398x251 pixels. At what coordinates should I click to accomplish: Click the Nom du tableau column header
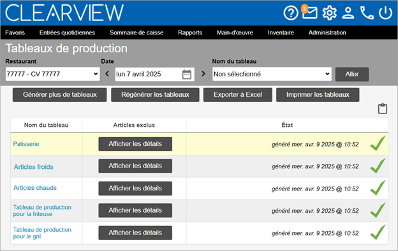pos(46,125)
